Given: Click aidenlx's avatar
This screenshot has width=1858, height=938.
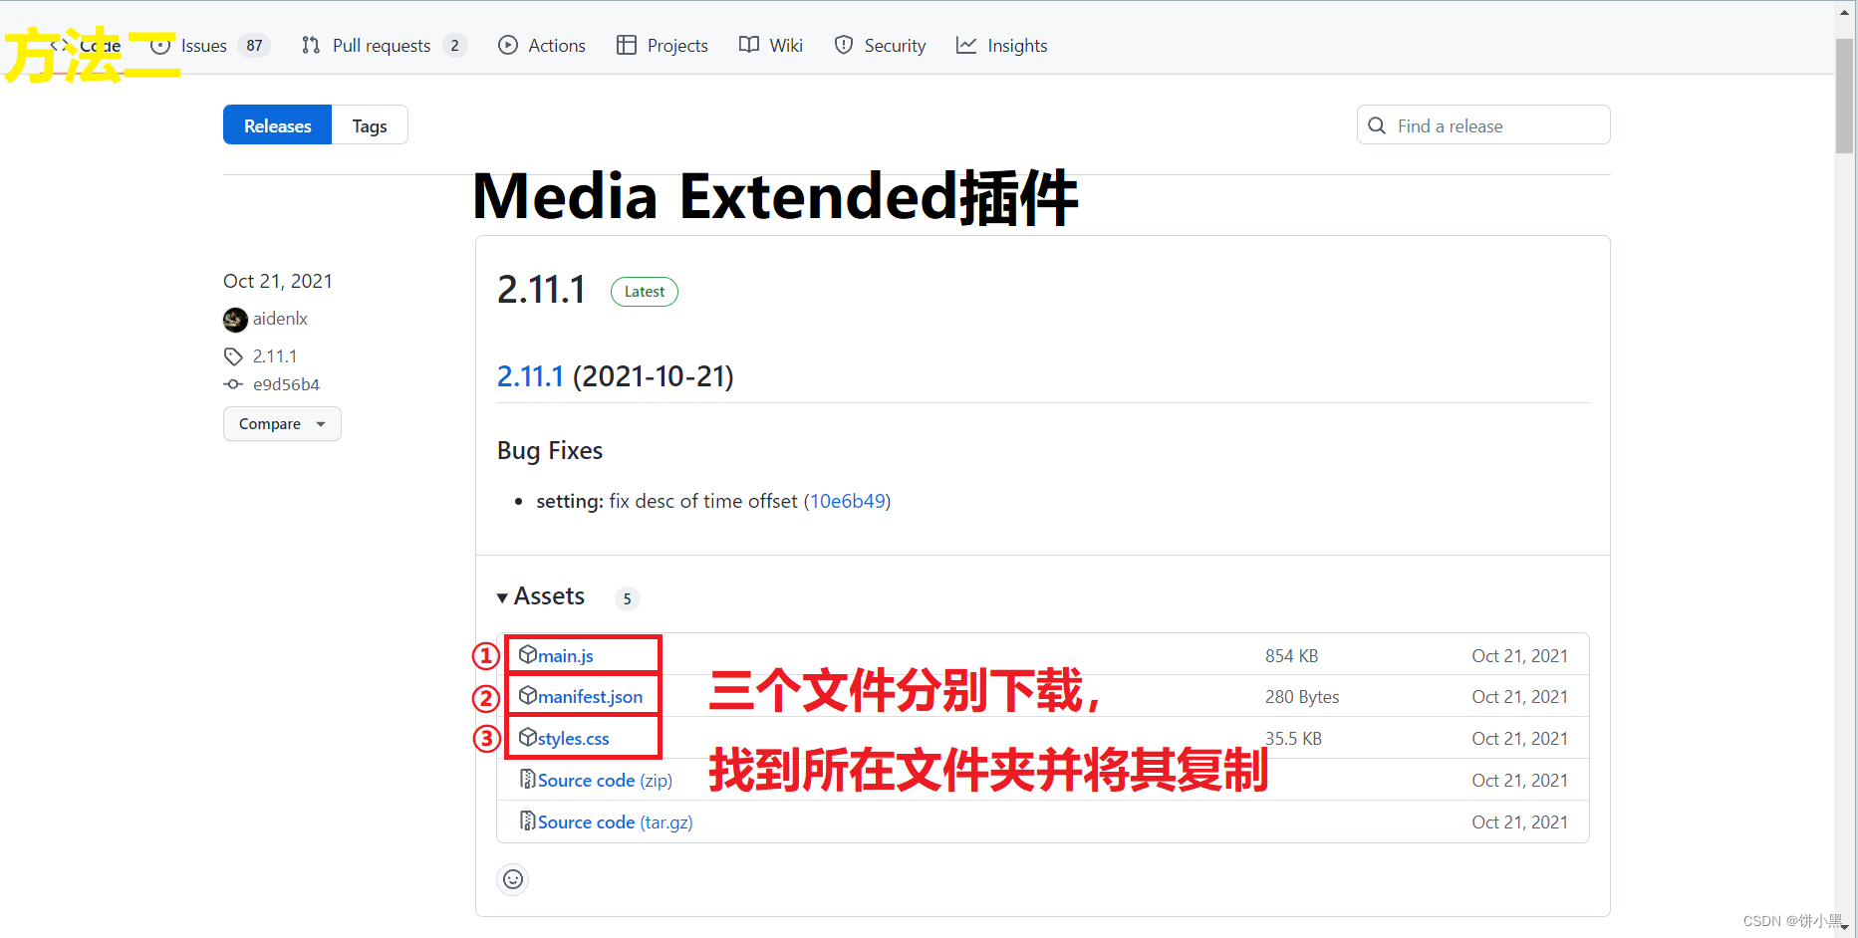Looking at the screenshot, I should pyautogui.click(x=235, y=319).
